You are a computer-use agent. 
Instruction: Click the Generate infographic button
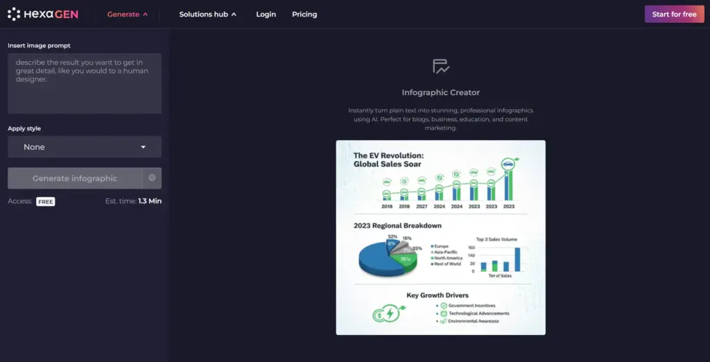pos(75,178)
